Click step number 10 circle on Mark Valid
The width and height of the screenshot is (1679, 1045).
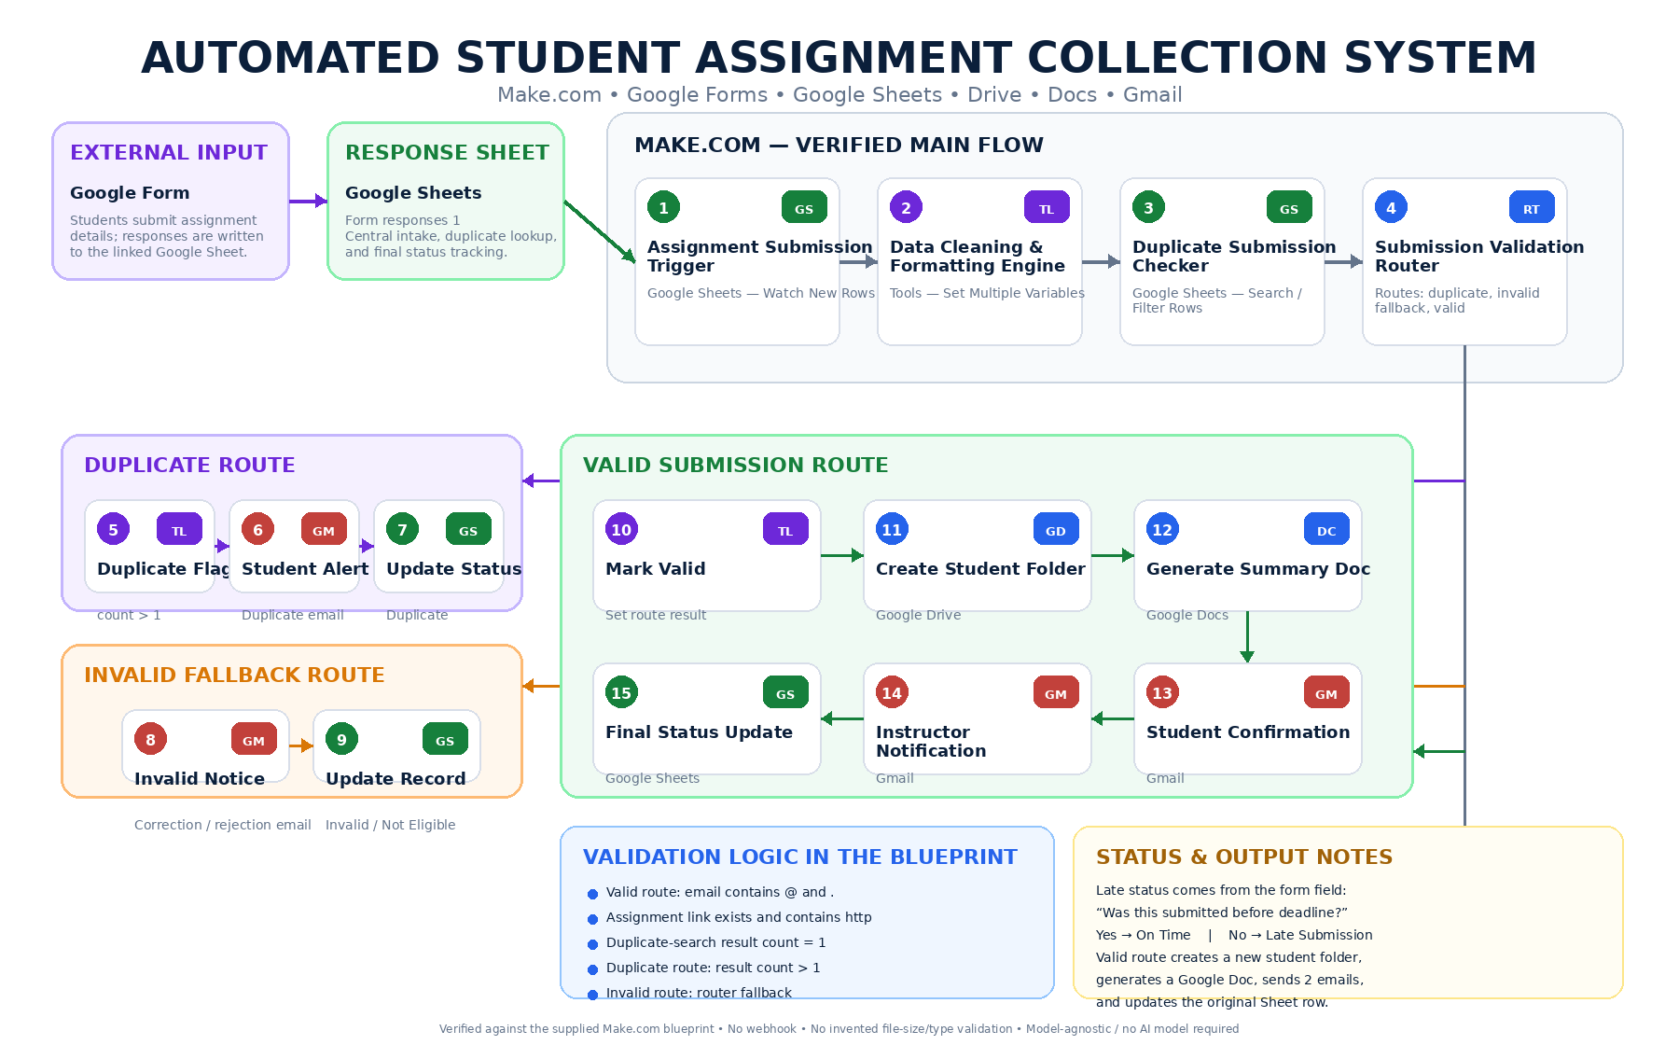621,529
